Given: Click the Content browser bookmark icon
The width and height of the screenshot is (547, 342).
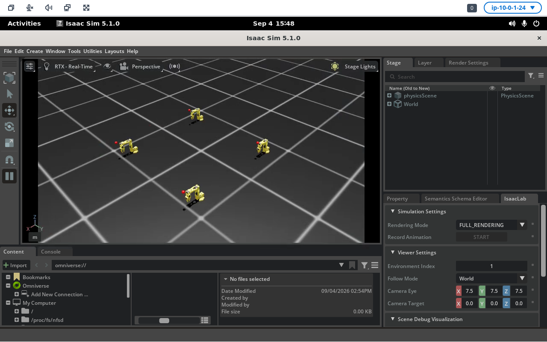Looking at the screenshot, I should coord(352,265).
